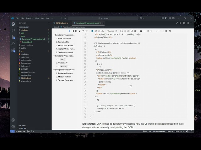Click the storyquest command center search box
The image size is (201, 150).
coord(103,18)
